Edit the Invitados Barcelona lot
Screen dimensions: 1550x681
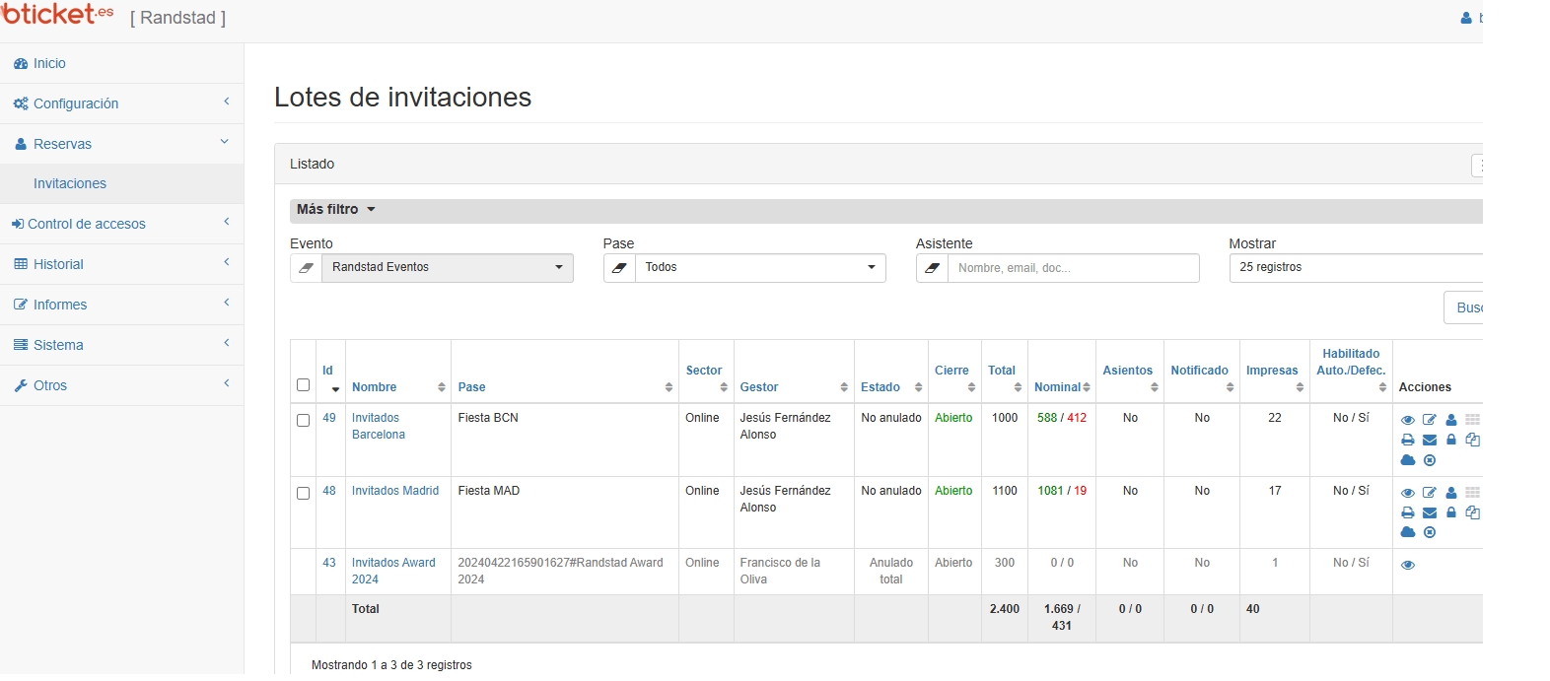coord(1430,420)
